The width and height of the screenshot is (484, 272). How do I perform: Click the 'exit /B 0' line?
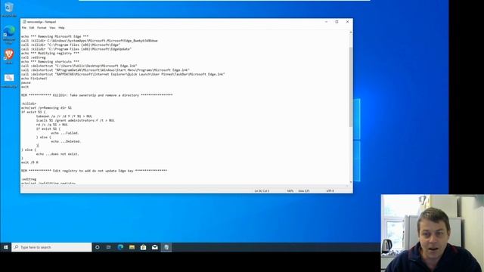(x=29, y=162)
